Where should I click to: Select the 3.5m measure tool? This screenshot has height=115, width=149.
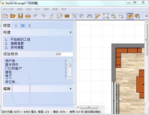click(90, 16)
